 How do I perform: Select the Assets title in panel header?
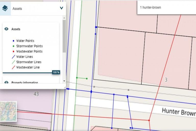pyautogui.click(x=17, y=8)
